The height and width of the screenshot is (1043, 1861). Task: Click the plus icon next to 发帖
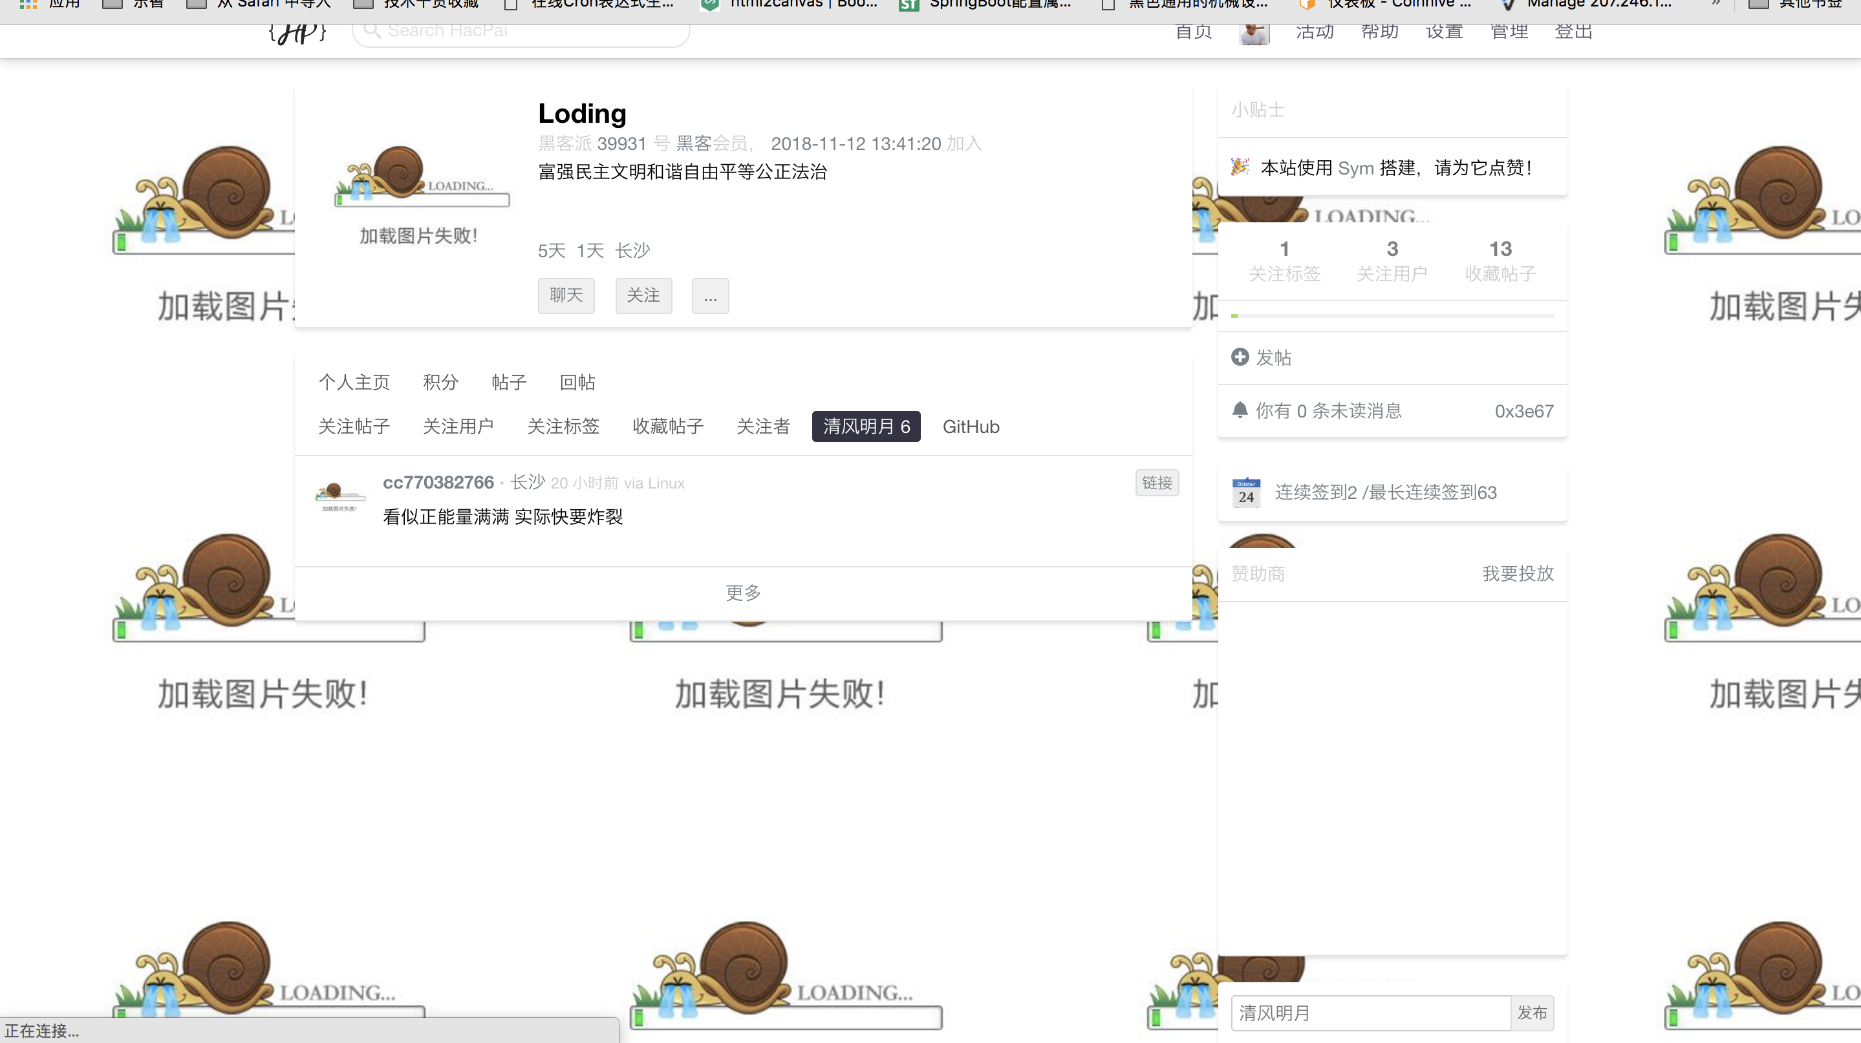pos(1240,357)
